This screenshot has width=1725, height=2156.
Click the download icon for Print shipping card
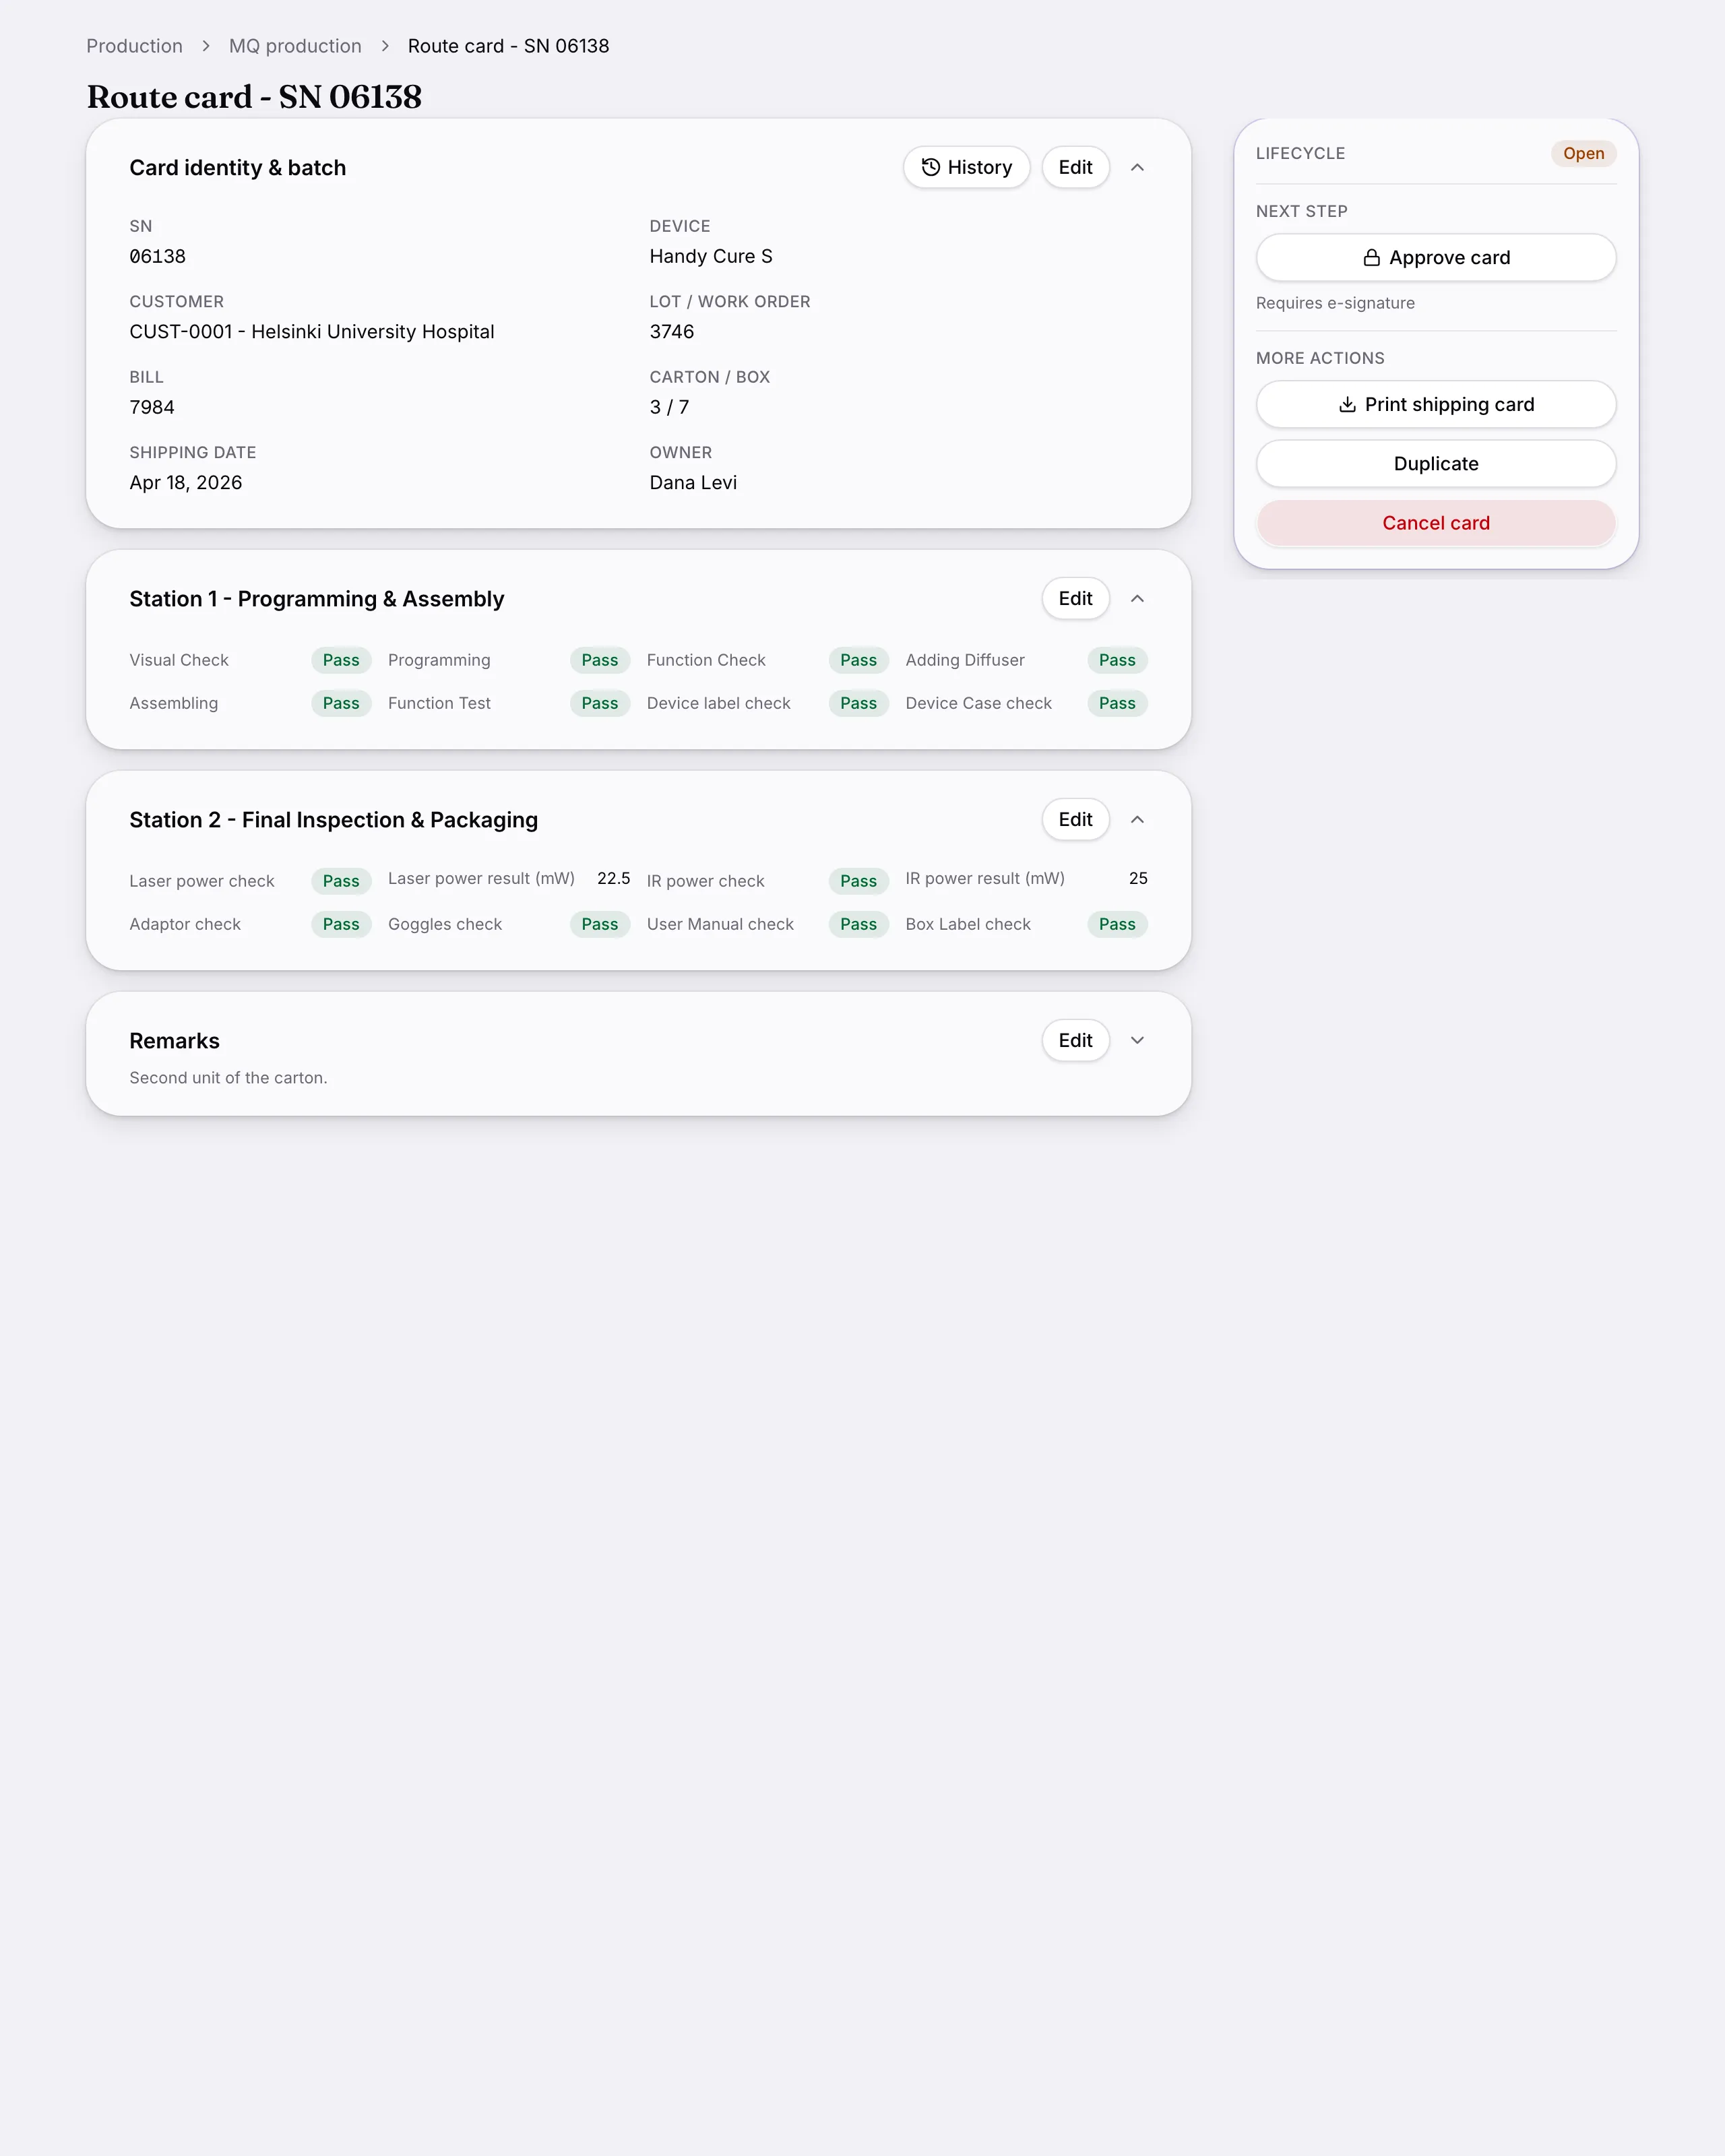(x=1347, y=405)
